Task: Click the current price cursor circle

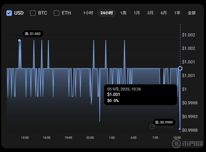Action: click(180, 69)
